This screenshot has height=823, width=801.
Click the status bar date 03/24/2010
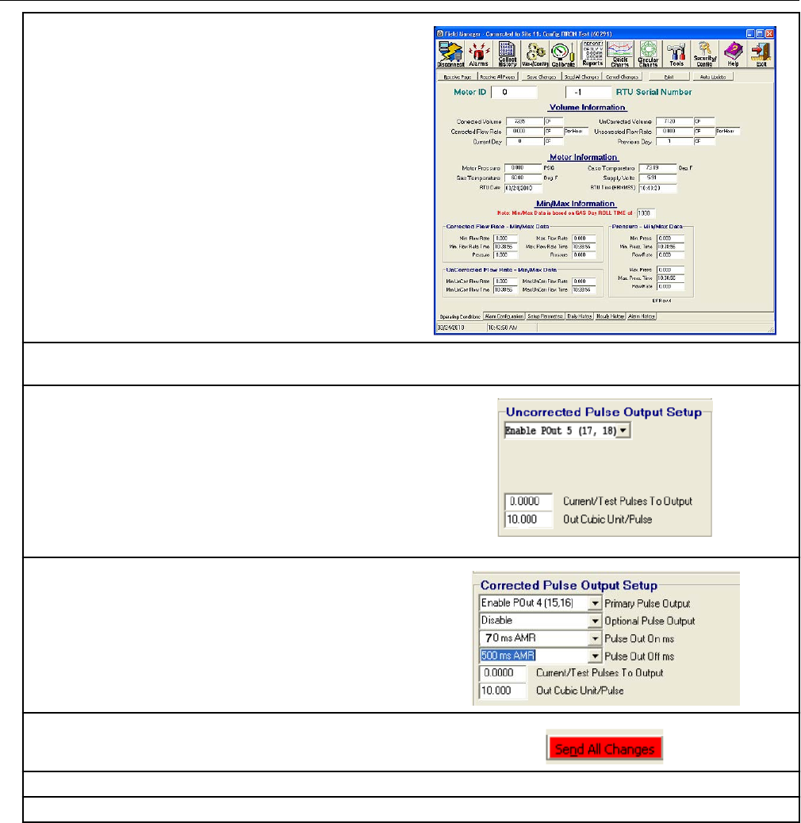pos(451,327)
